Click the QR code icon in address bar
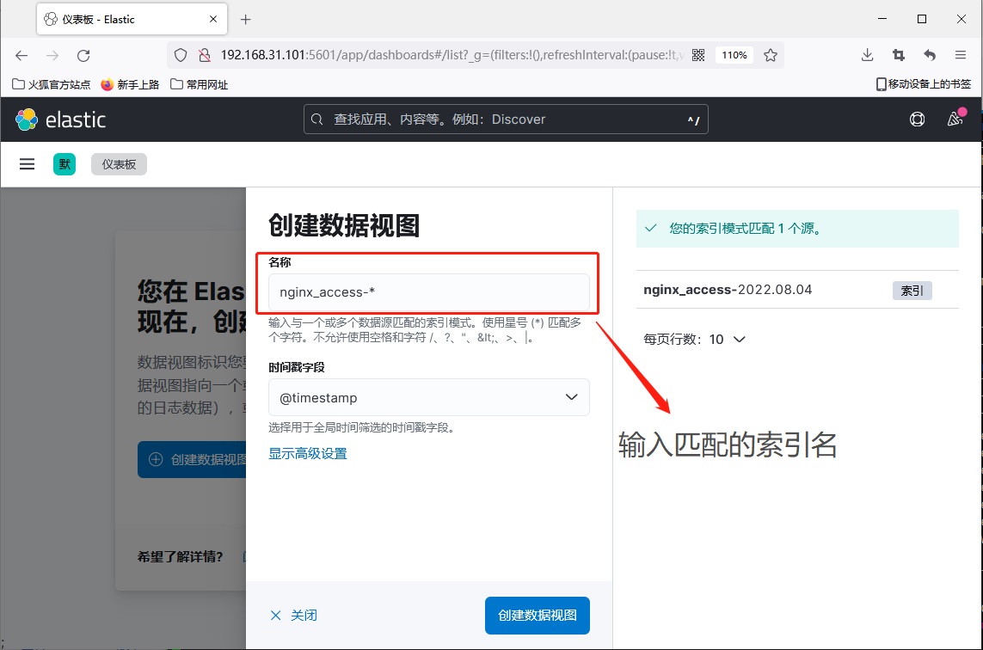The image size is (983, 650). pyautogui.click(x=698, y=55)
